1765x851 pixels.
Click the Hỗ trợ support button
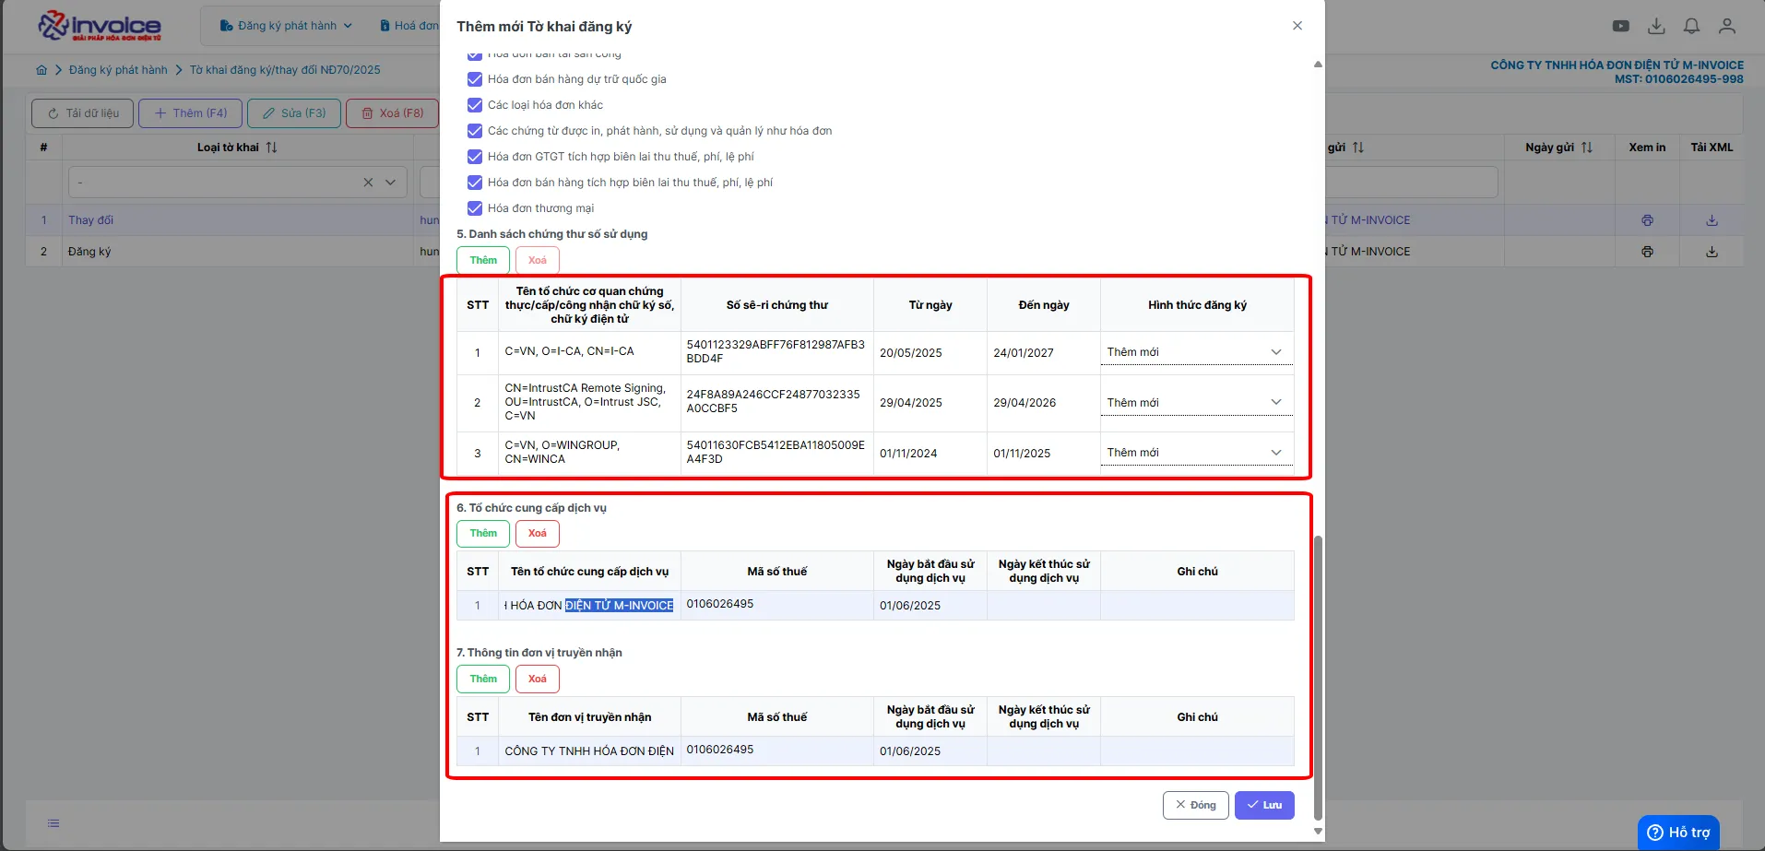pos(1678,833)
